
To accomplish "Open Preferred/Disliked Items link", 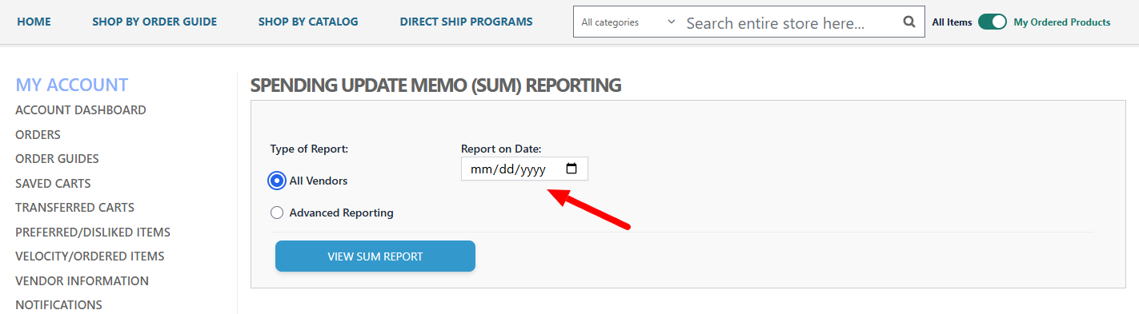I will 93,233.
